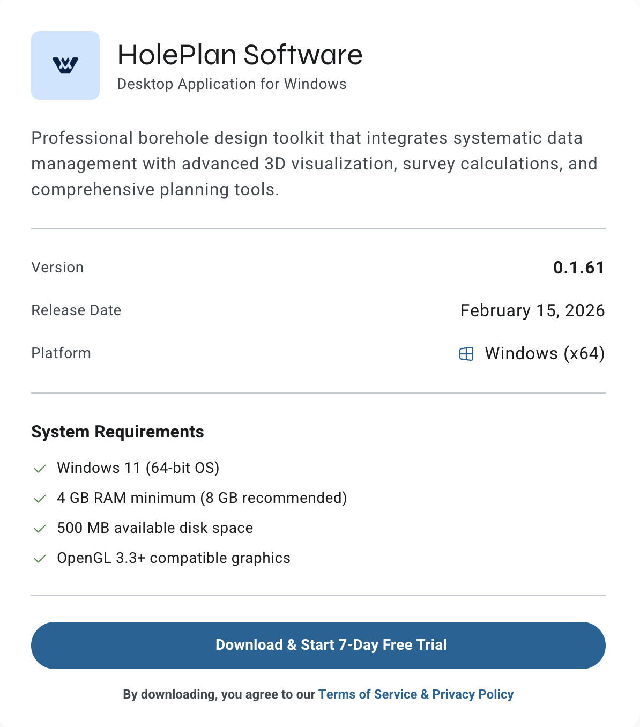640x727 pixels.
Task: Click the checkmark beside 4 GB RAM requirement
Action: coord(40,499)
